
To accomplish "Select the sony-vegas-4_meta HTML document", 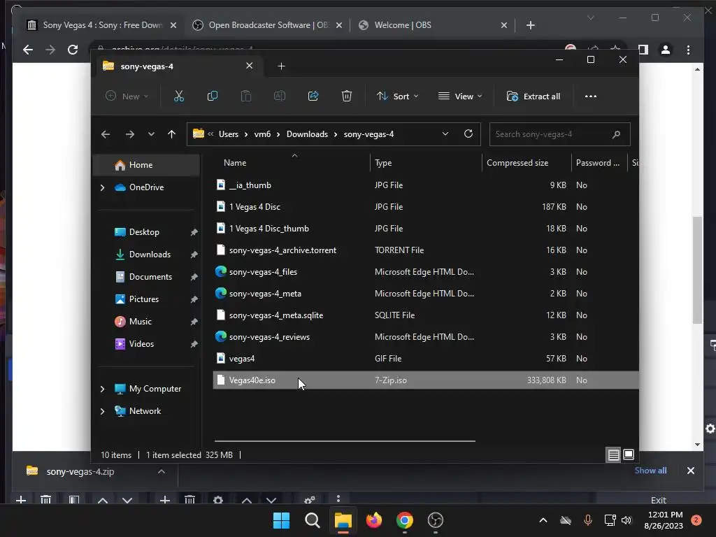I will [x=426, y=294].
